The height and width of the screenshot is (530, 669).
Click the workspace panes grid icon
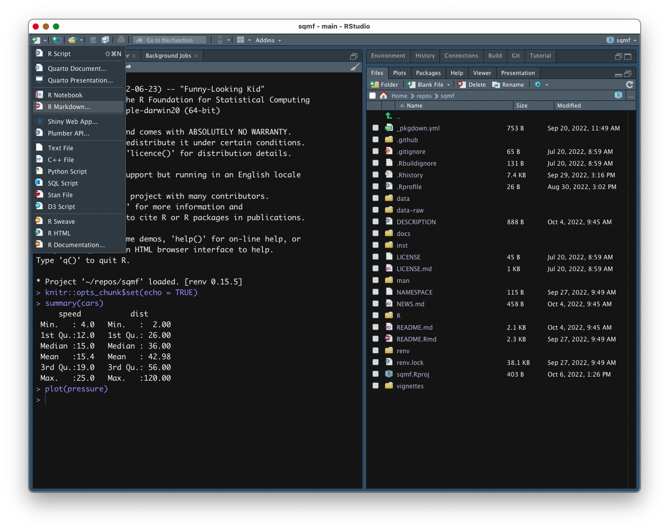click(x=241, y=40)
